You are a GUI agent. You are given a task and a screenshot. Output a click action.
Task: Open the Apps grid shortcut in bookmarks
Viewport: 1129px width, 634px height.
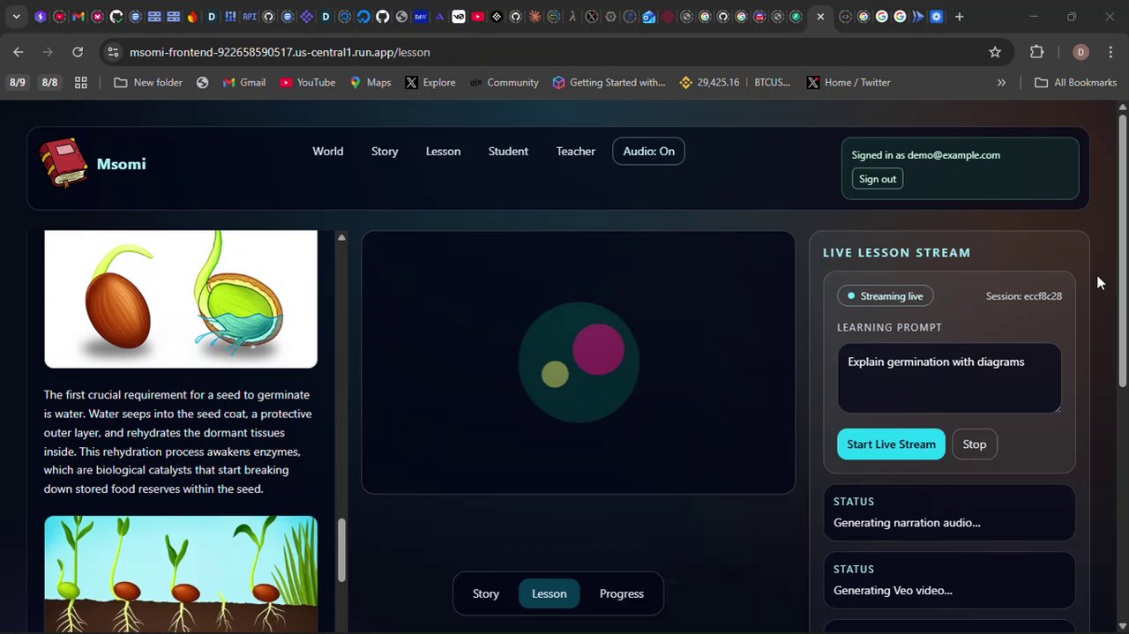click(81, 82)
